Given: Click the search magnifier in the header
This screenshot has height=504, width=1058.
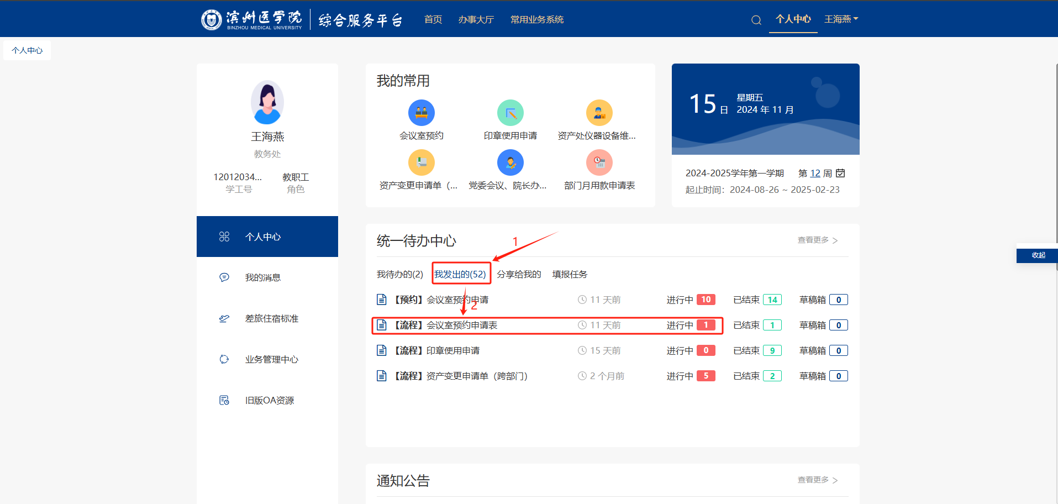Looking at the screenshot, I should [x=756, y=20].
